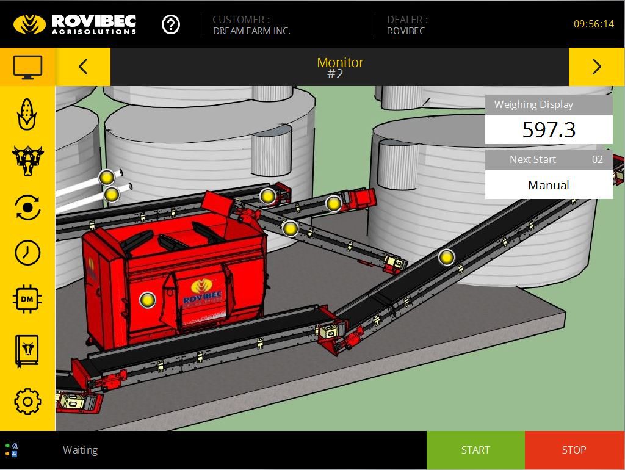Click the Monitor #2 title
Screen dimensions: 625x470
[x=340, y=67]
